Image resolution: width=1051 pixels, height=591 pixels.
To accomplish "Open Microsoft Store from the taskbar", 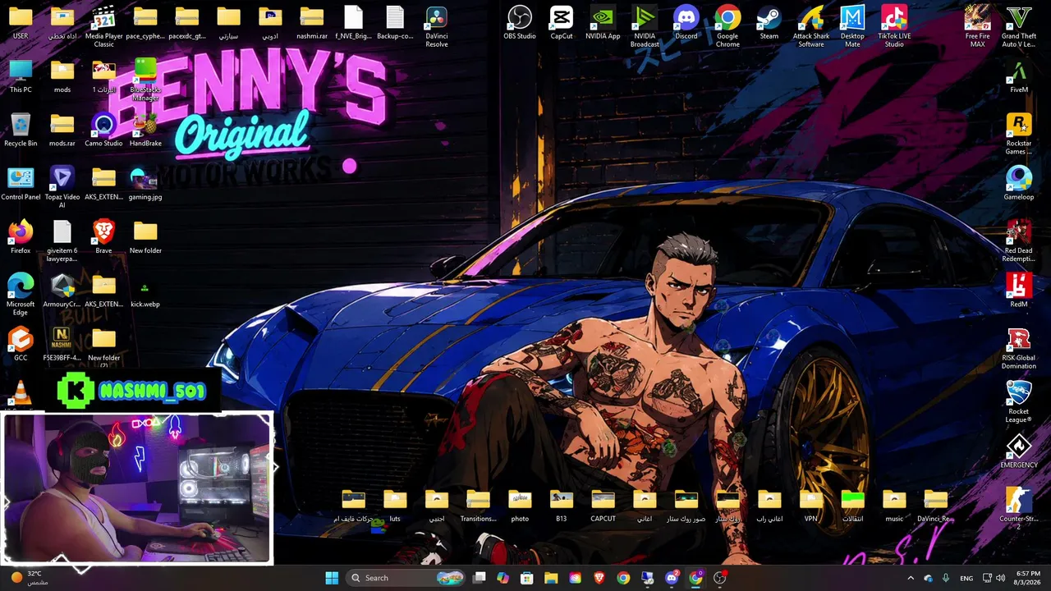I will pyautogui.click(x=527, y=578).
